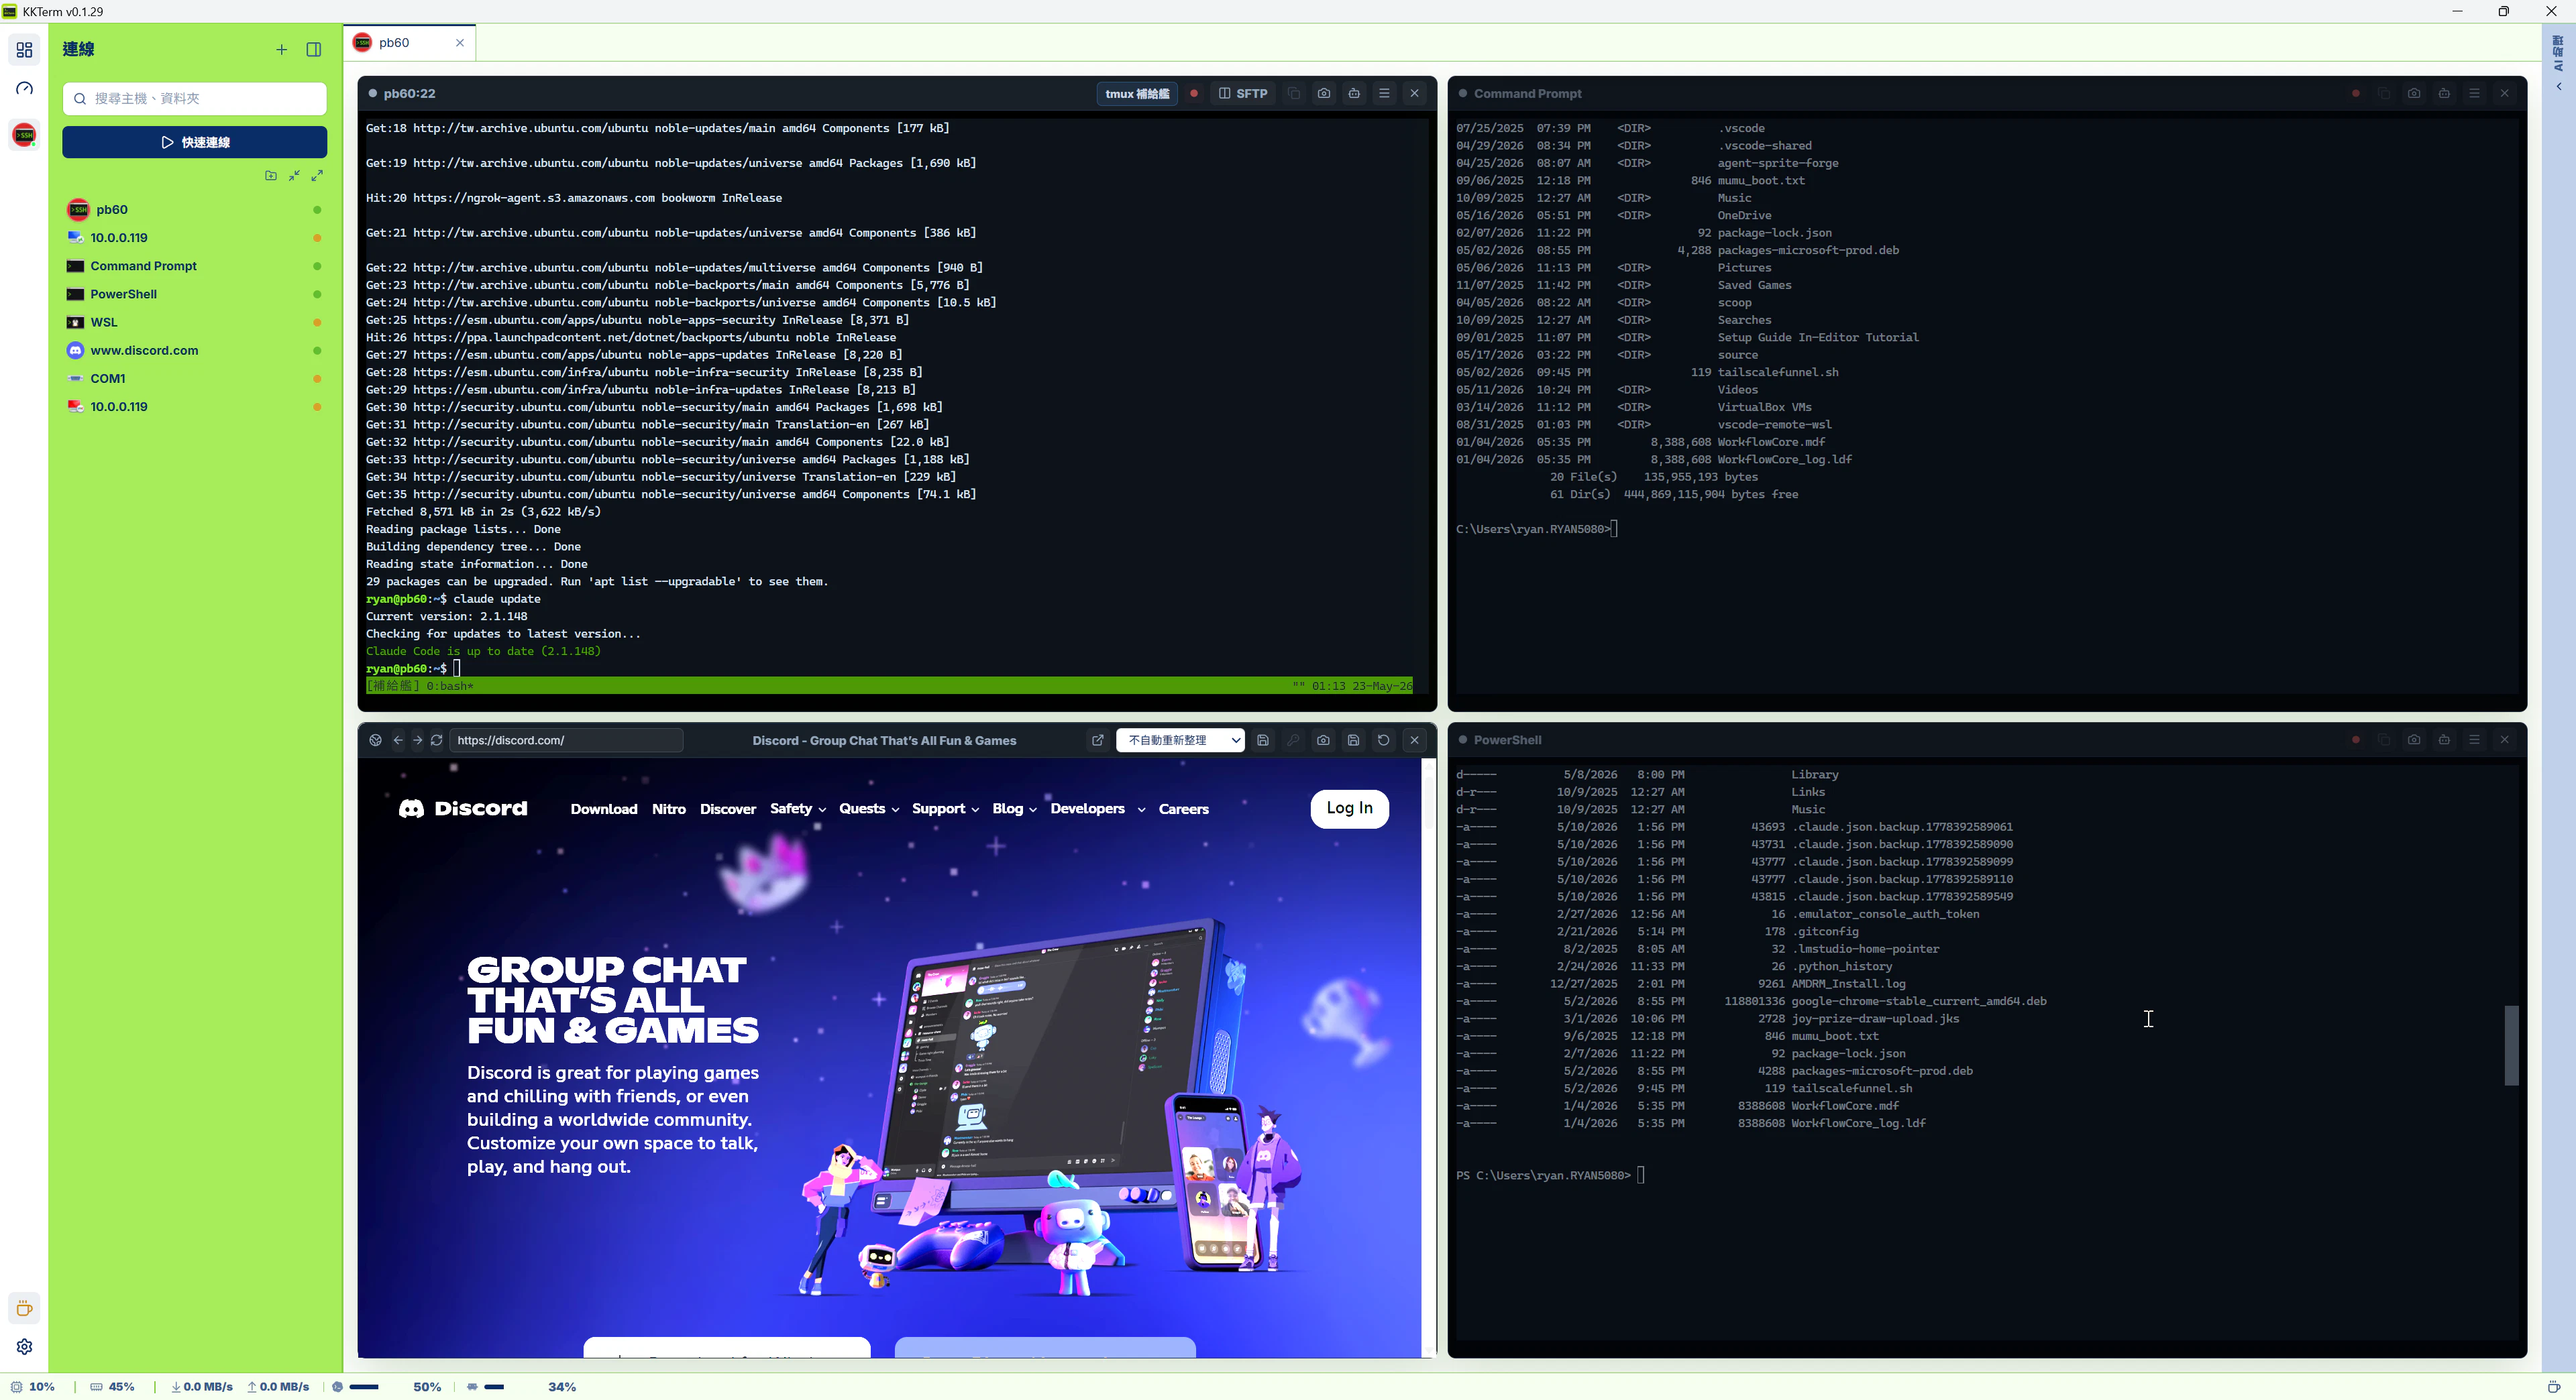Click the browser pane globe icon
The width and height of the screenshot is (2576, 1400).
point(375,740)
